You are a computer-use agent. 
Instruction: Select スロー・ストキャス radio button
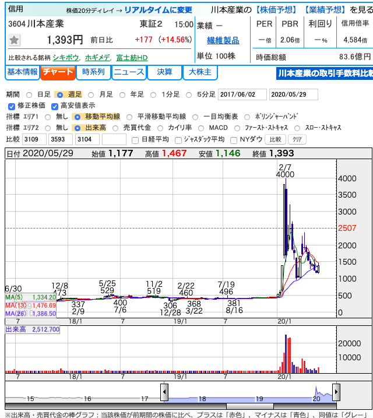tap(297, 128)
